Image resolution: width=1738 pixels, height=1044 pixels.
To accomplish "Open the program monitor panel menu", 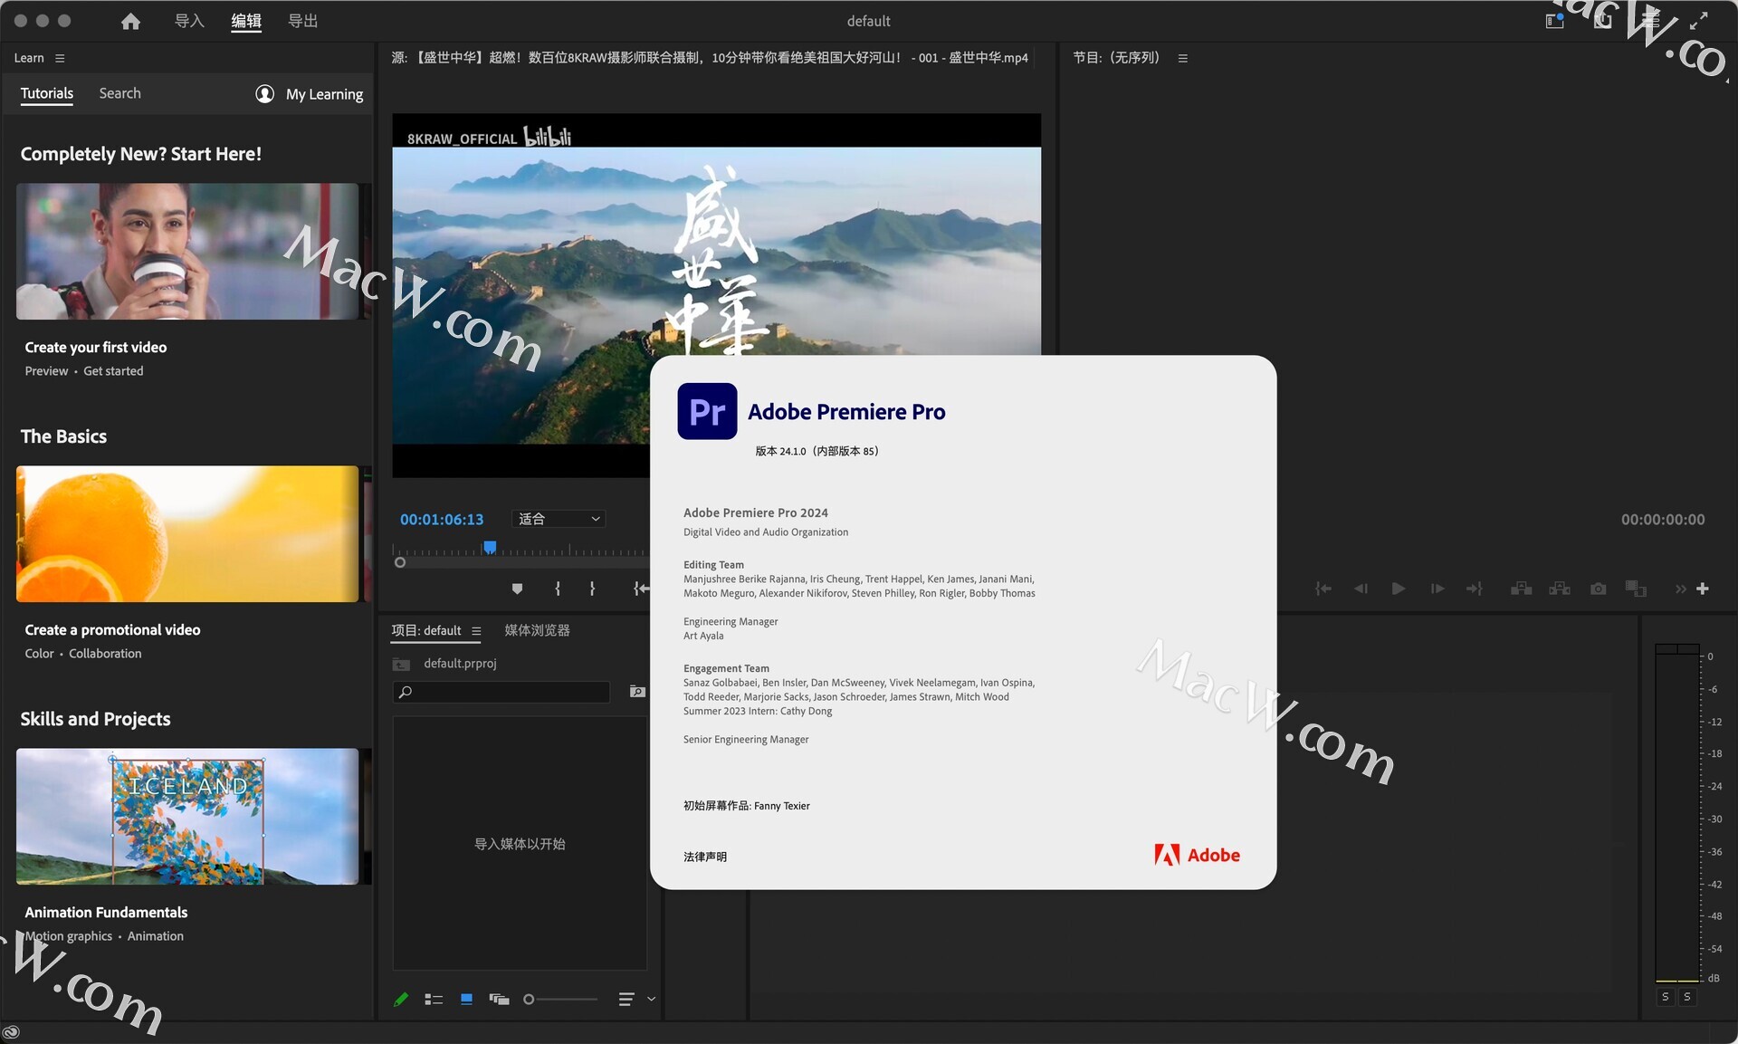I will pyautogui.click(x=1182, y=58).
